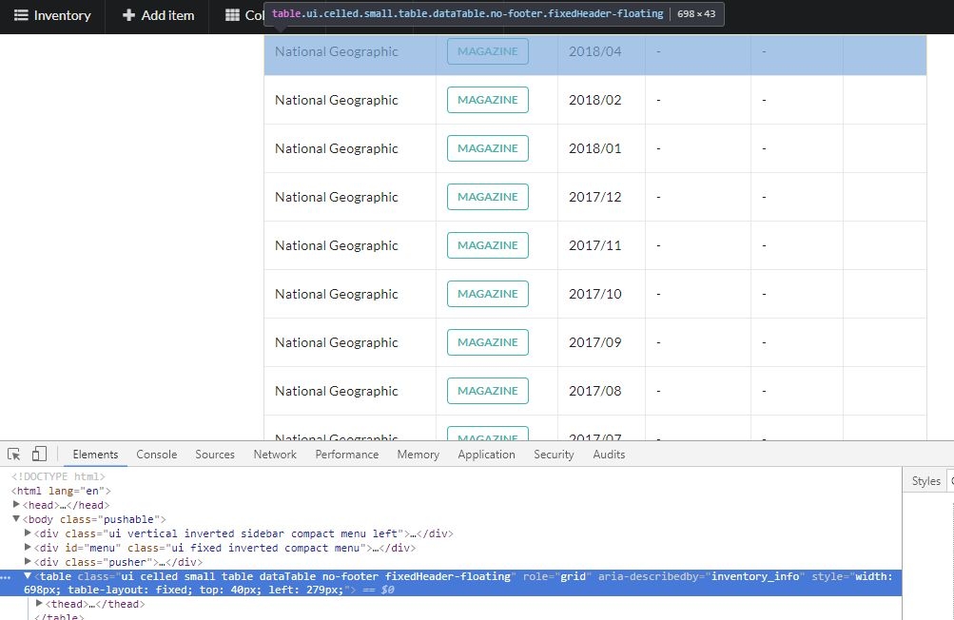Image resolution: width=954 pixels, height=620 pixels.
Task: Click National Geographic in the 2018/02 row
Action: pos(337,100)
